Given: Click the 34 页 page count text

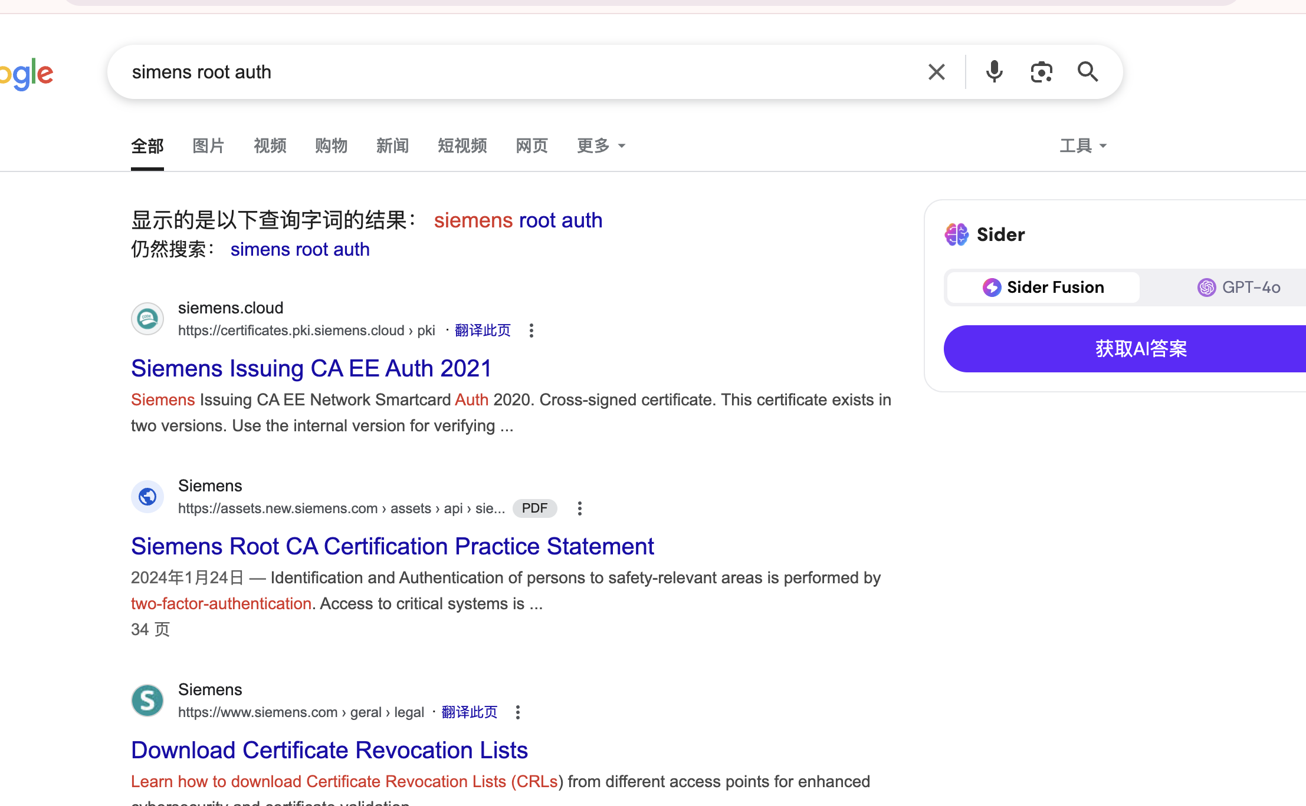Looking at the screenshot, I should (x=150, y=630).
